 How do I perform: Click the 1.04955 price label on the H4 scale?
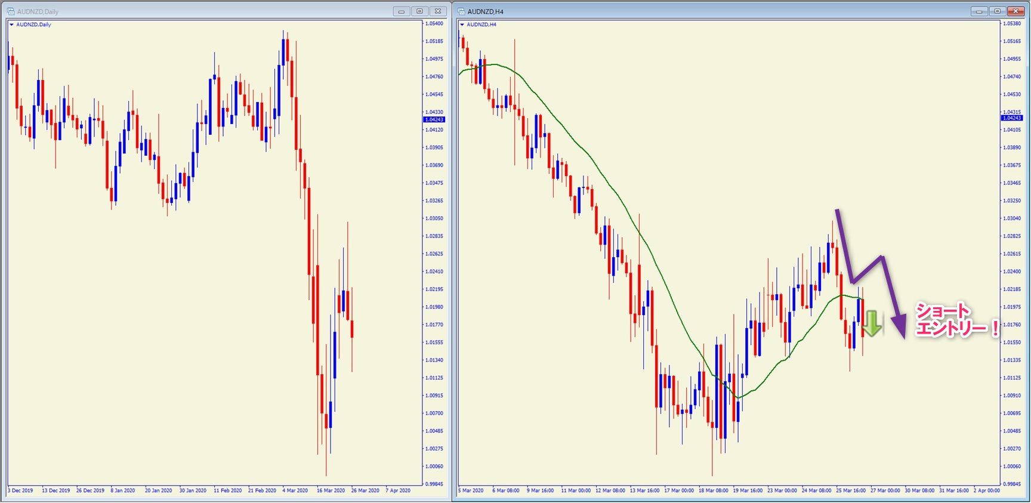(1012, 59)
